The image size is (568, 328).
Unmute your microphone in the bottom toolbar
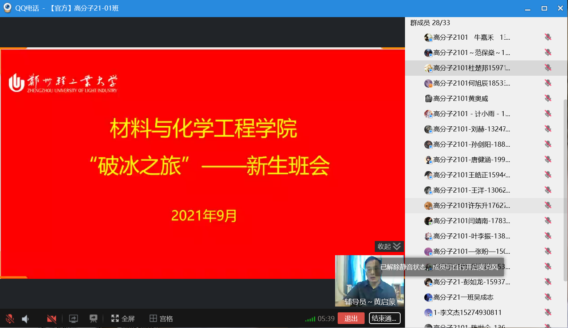(10, 319)
